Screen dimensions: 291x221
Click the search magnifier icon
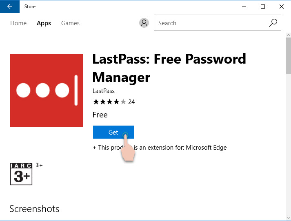(273, 23)
